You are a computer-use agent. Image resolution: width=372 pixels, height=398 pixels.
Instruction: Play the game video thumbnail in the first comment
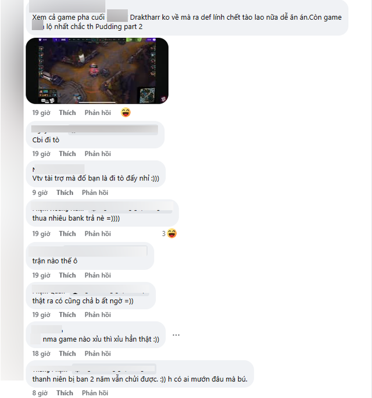tap(97, 71)
